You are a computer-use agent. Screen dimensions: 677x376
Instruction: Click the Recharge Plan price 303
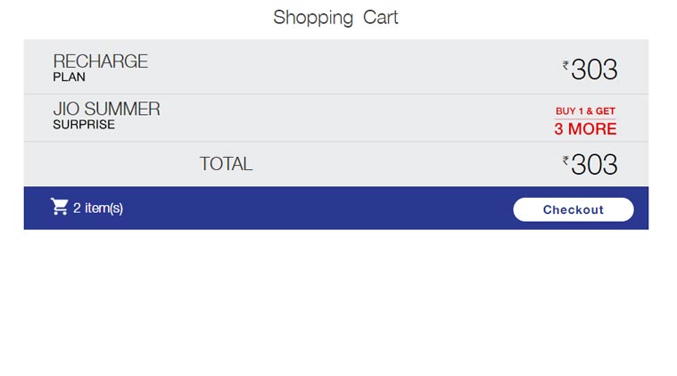[594, 69]
